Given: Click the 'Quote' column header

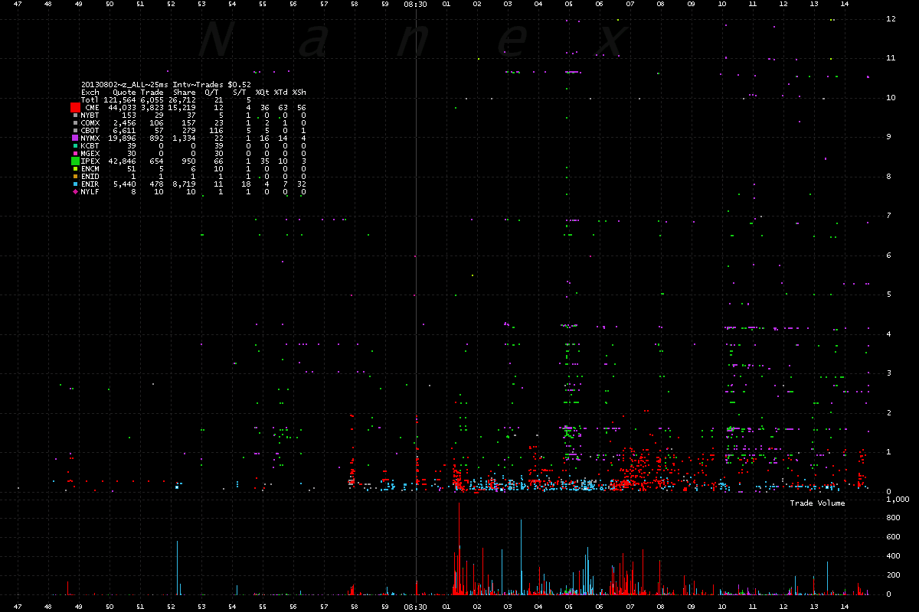Looking at the screenshot, I should (x=125, y=93).
